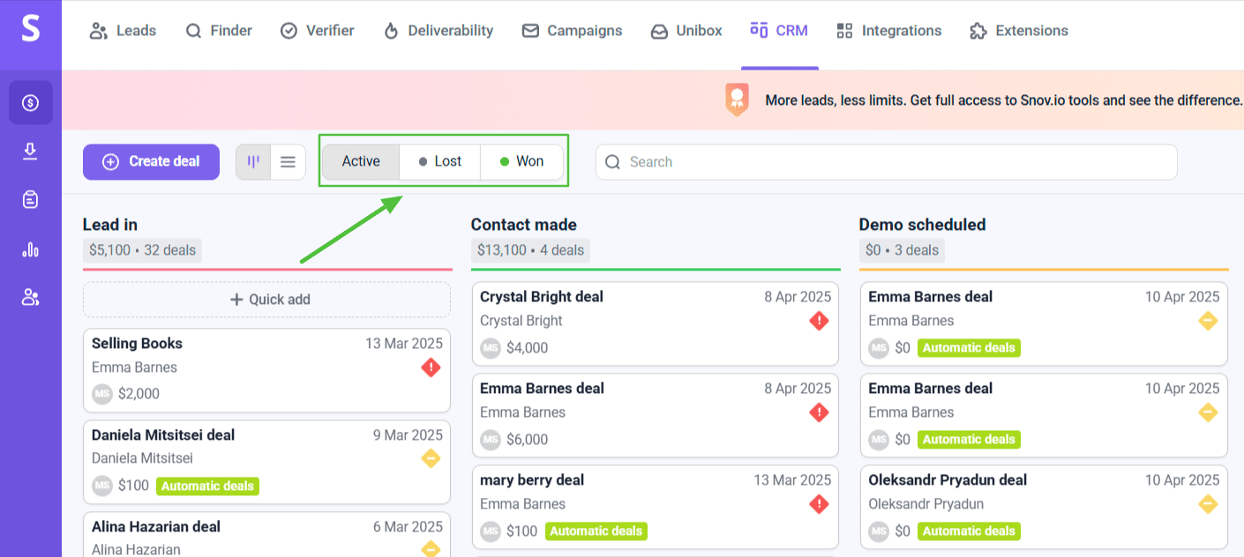Click red alert icon on Selling Books deal
1244x557 pixels.
431,368
